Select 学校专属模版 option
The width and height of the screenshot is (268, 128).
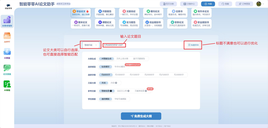[120, 99]
